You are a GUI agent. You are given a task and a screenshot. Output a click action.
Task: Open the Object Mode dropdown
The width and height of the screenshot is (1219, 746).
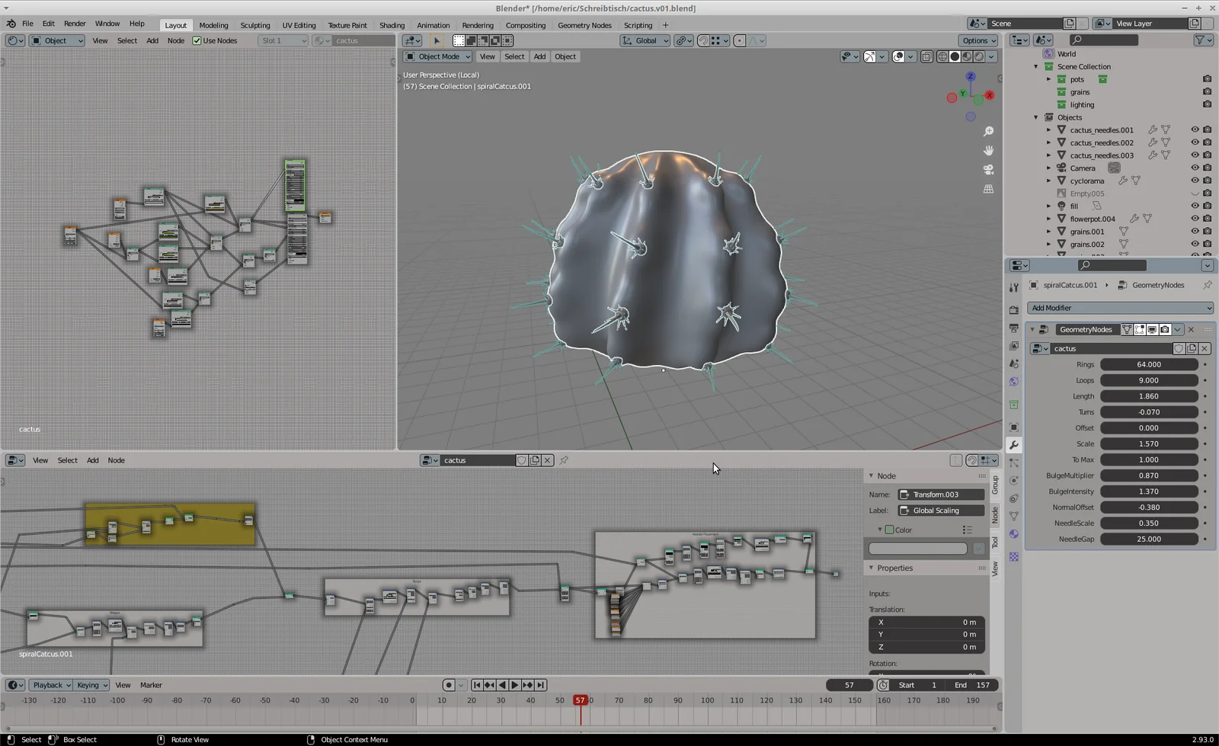(438, 56)
